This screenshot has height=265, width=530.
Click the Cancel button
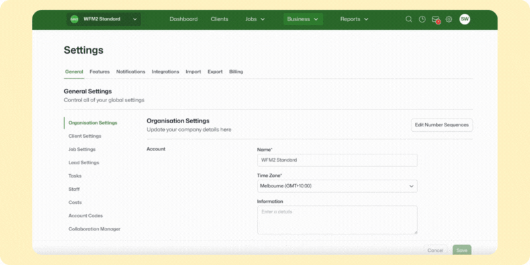435,250
